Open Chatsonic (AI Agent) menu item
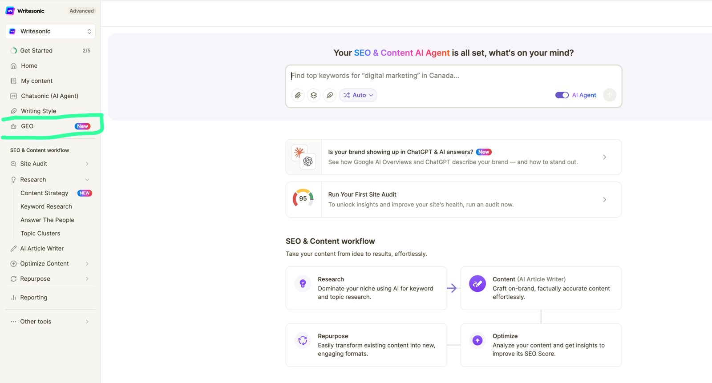Image resolution: width=712 pixels, height=383 pixels. [50, 96]
